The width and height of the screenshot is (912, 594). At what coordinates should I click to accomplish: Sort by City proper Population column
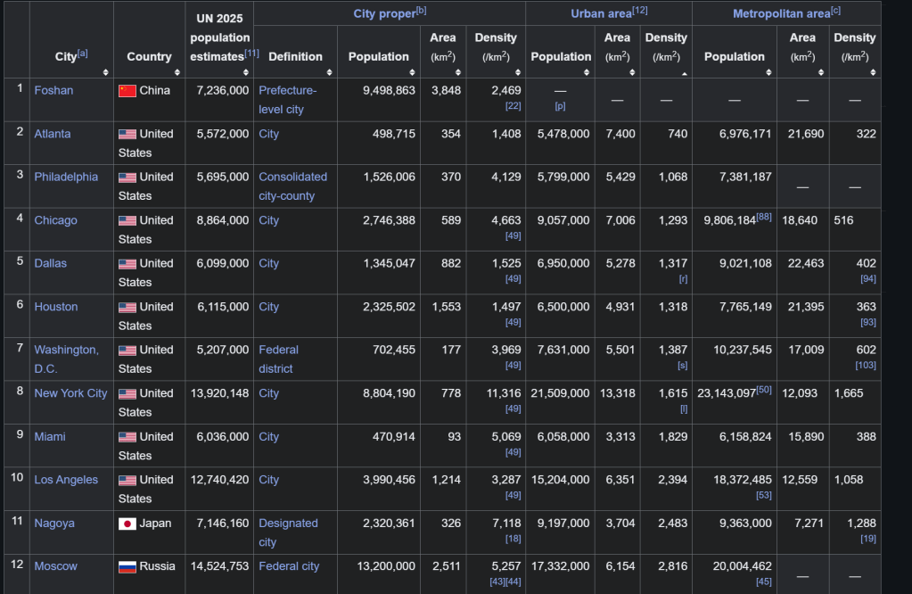point(412,72)
